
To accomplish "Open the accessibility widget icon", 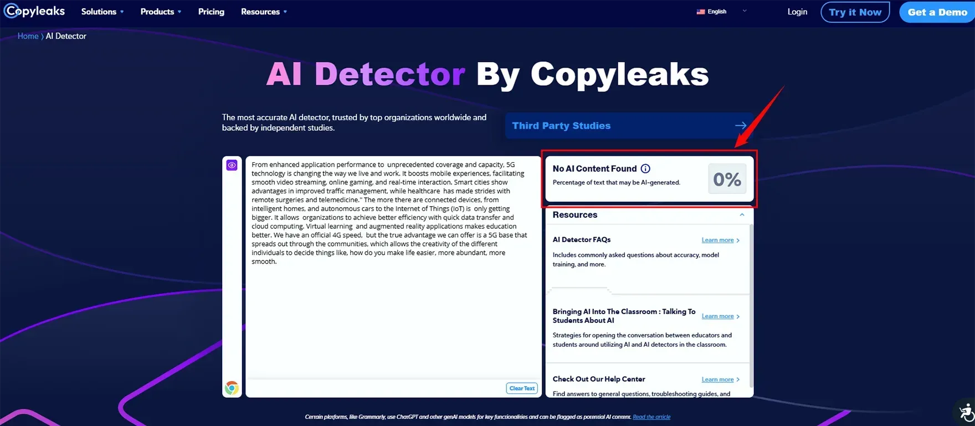I will click(x=966, y=412).
